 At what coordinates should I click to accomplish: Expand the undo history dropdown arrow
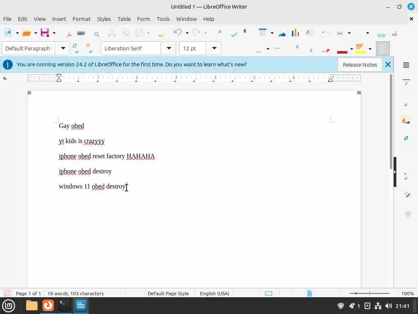[x=187, y=33]
